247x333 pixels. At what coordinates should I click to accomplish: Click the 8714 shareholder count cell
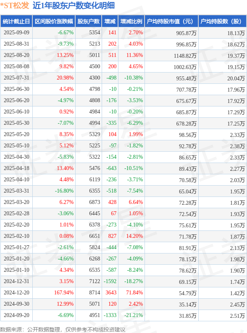pyautogui.click(x=94, y=293)
